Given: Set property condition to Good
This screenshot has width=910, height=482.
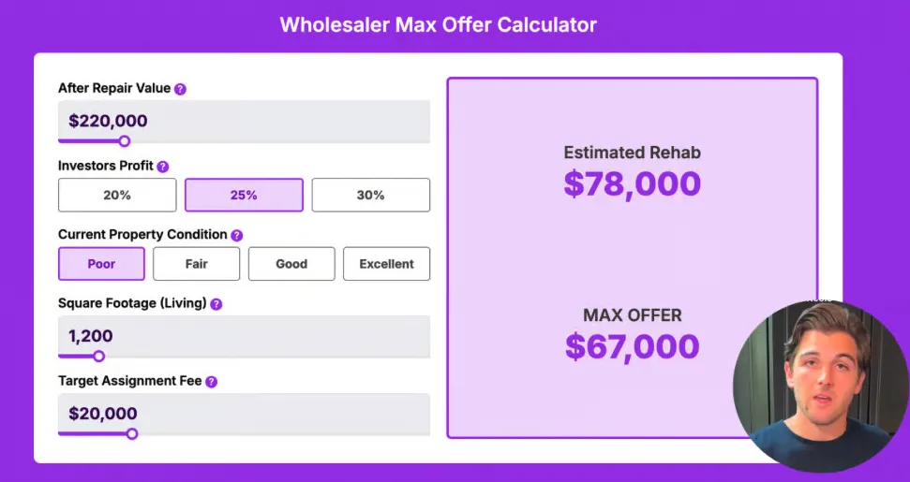Looking at the screenshot, I should [x=291, y=264].
